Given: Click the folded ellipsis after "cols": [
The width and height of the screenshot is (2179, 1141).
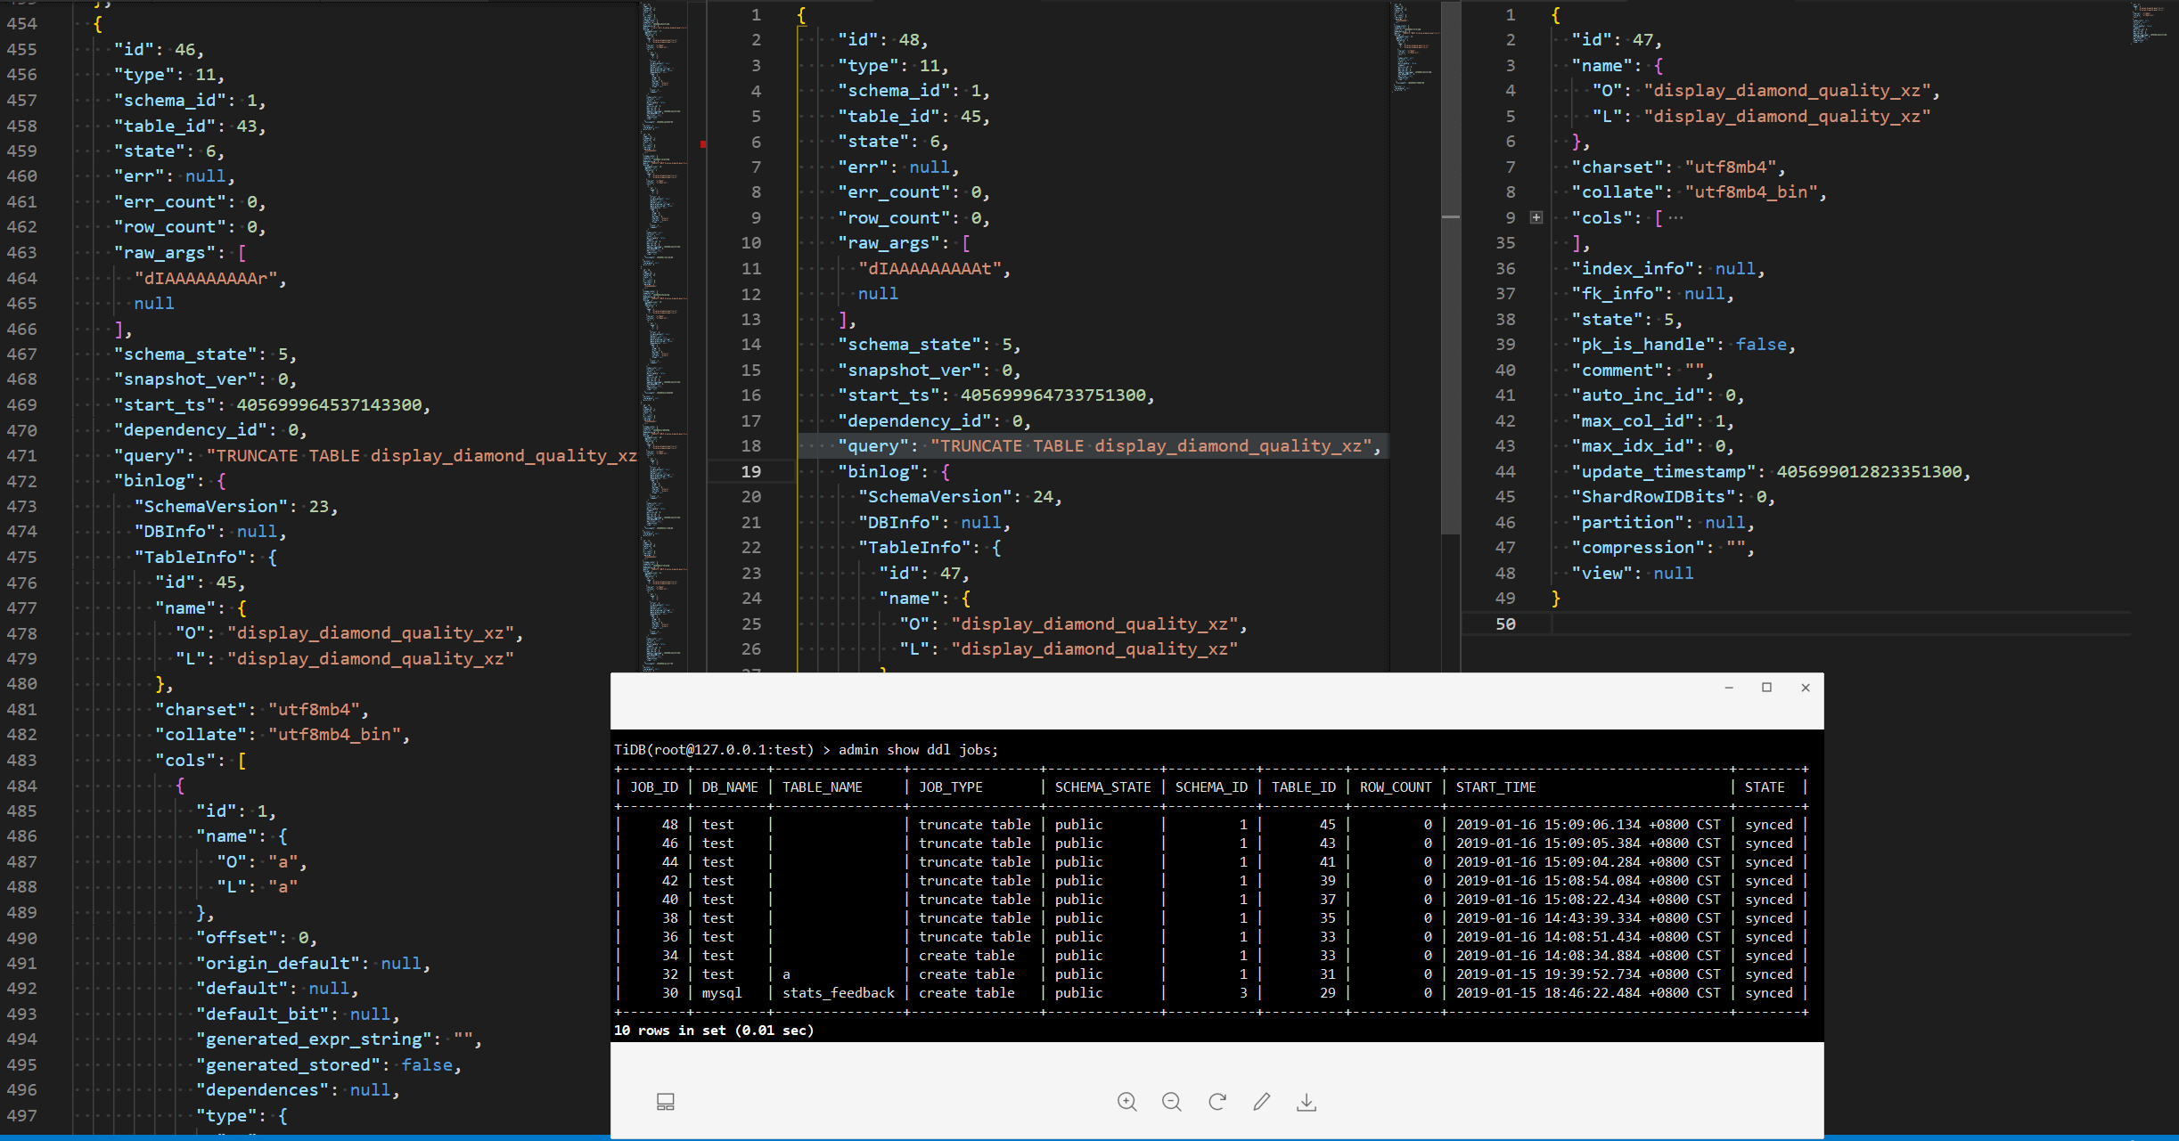Looking at the screenshot, I should (1675, 218).
